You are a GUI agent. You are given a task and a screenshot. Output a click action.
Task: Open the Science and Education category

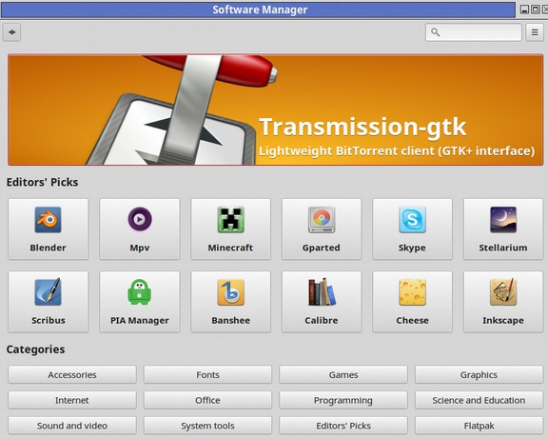pos(479,400)
